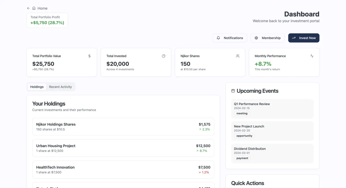Select the Q1 Performance Review event
Image resolution: width=346 pixels, height=188 pixels.
[272, 109]
